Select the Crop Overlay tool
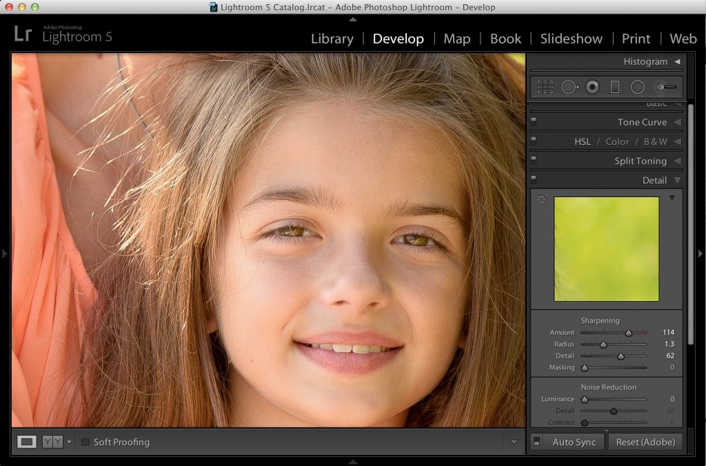 point(546,87)
